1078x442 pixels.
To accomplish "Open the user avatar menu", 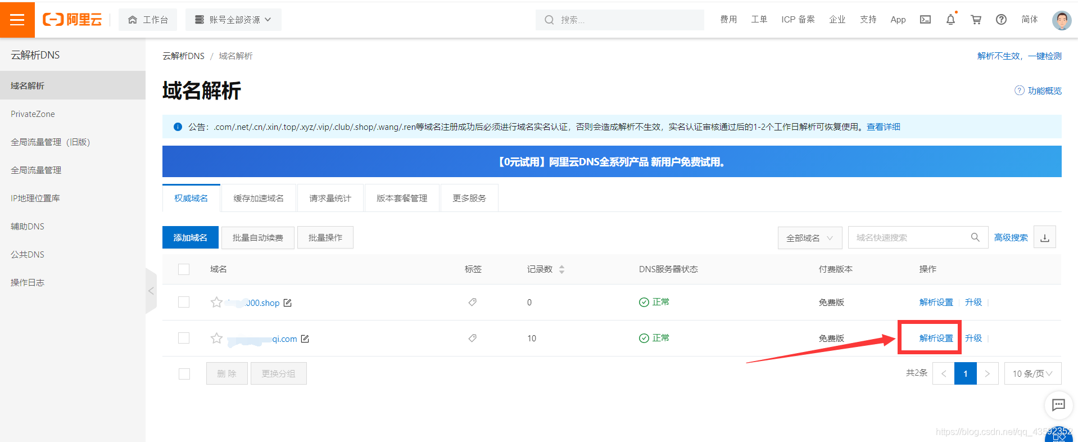I will [x=1062, y=20].
